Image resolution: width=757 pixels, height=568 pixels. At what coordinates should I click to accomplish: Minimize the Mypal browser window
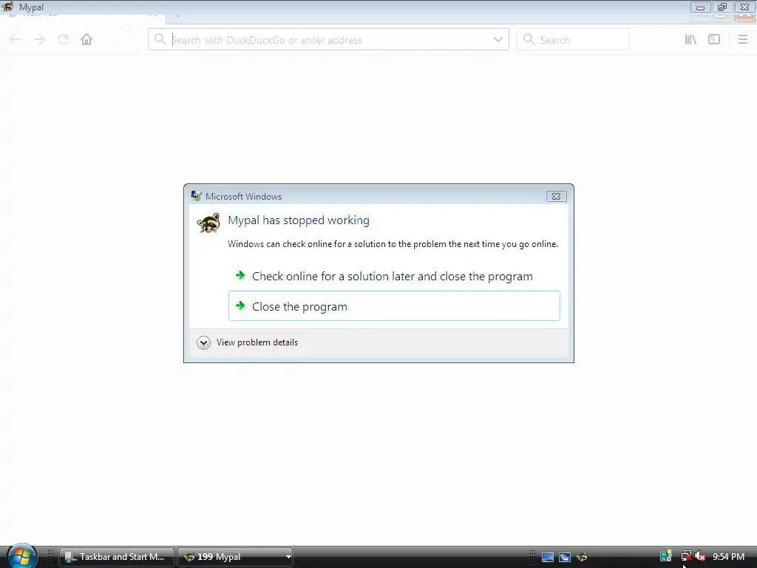pyautogui.click(x=700, y=7)
